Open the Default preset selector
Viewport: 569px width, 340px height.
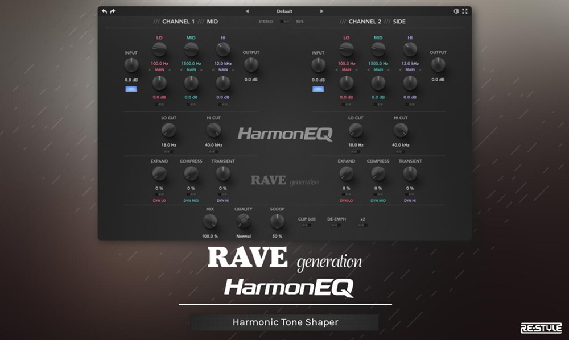click(284, 10)
